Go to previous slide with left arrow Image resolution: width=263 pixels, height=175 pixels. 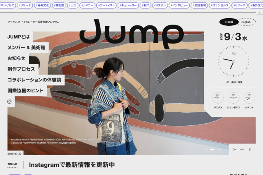coord(234,150)
